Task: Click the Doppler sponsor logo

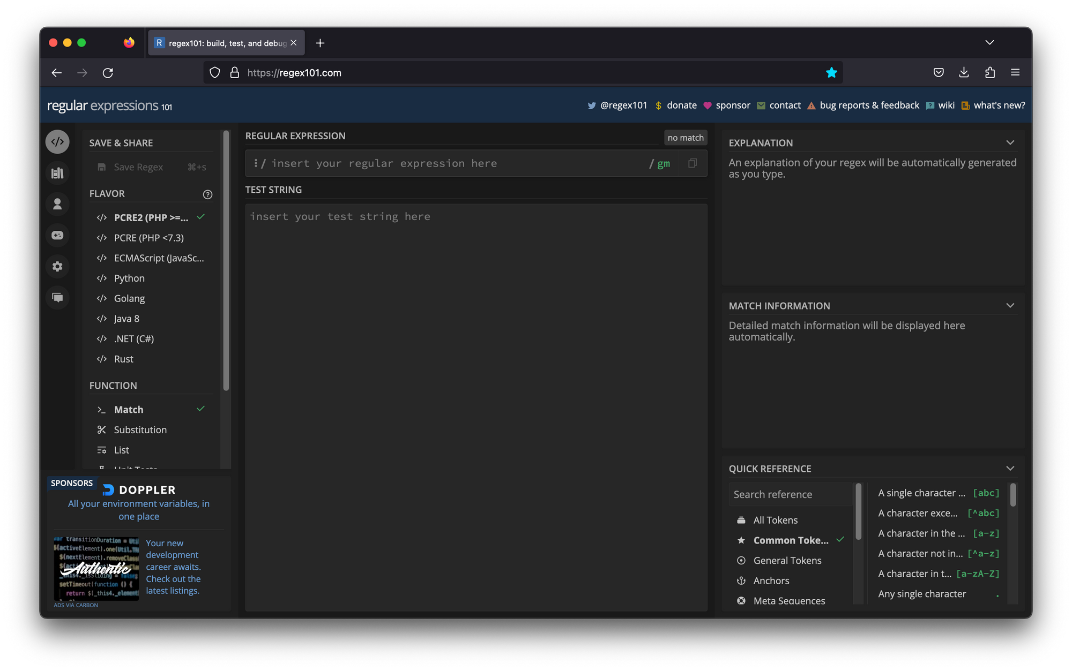Action: (x=139, y=490)
